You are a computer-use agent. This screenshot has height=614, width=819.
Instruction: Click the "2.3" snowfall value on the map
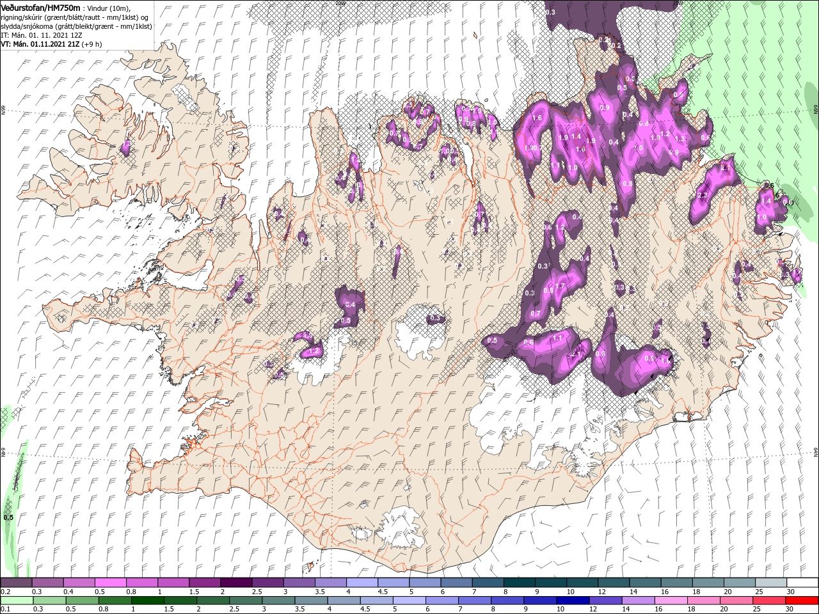coord(702,196)
